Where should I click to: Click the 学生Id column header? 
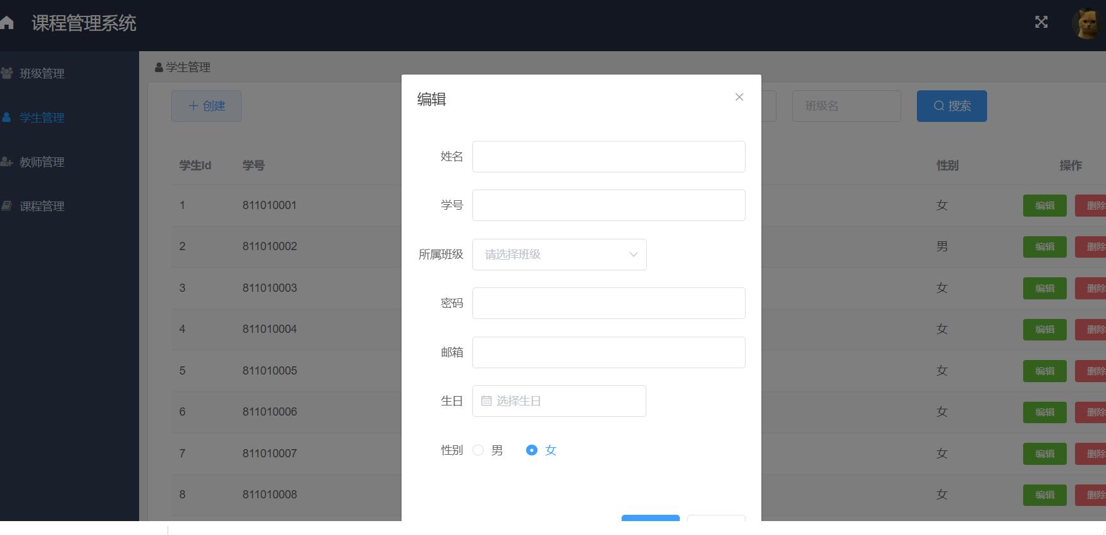195,165
